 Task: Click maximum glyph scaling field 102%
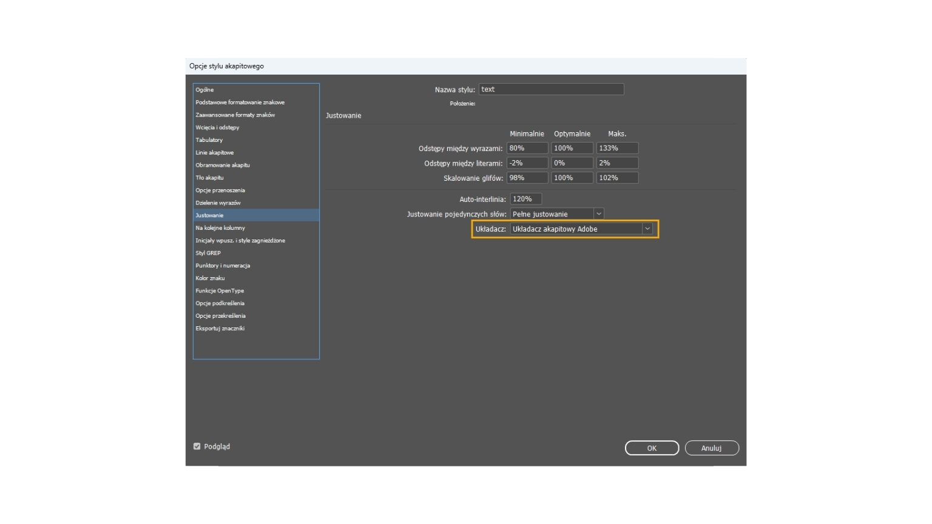pos(617,178)
